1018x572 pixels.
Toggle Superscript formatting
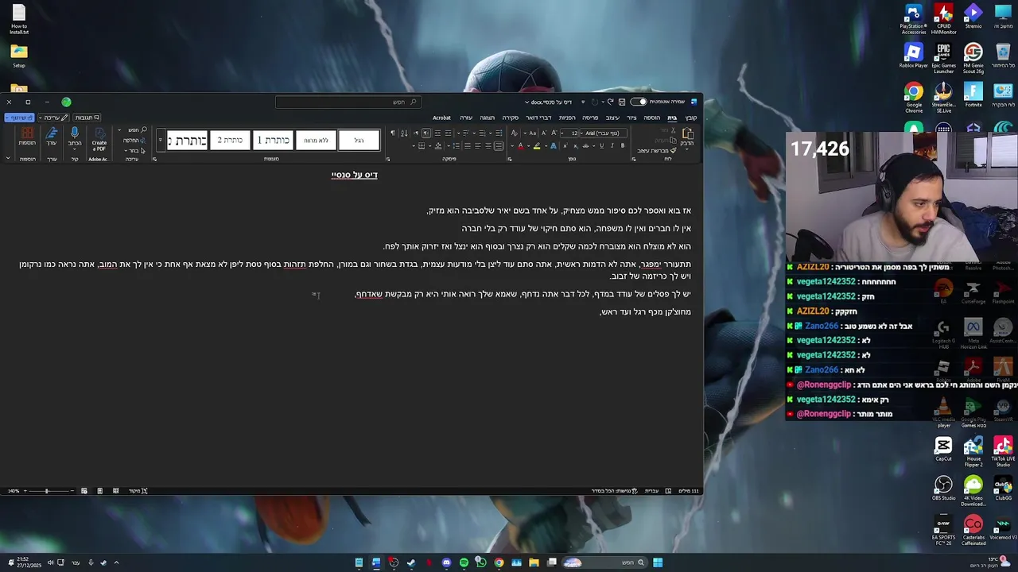click(565, 146)
